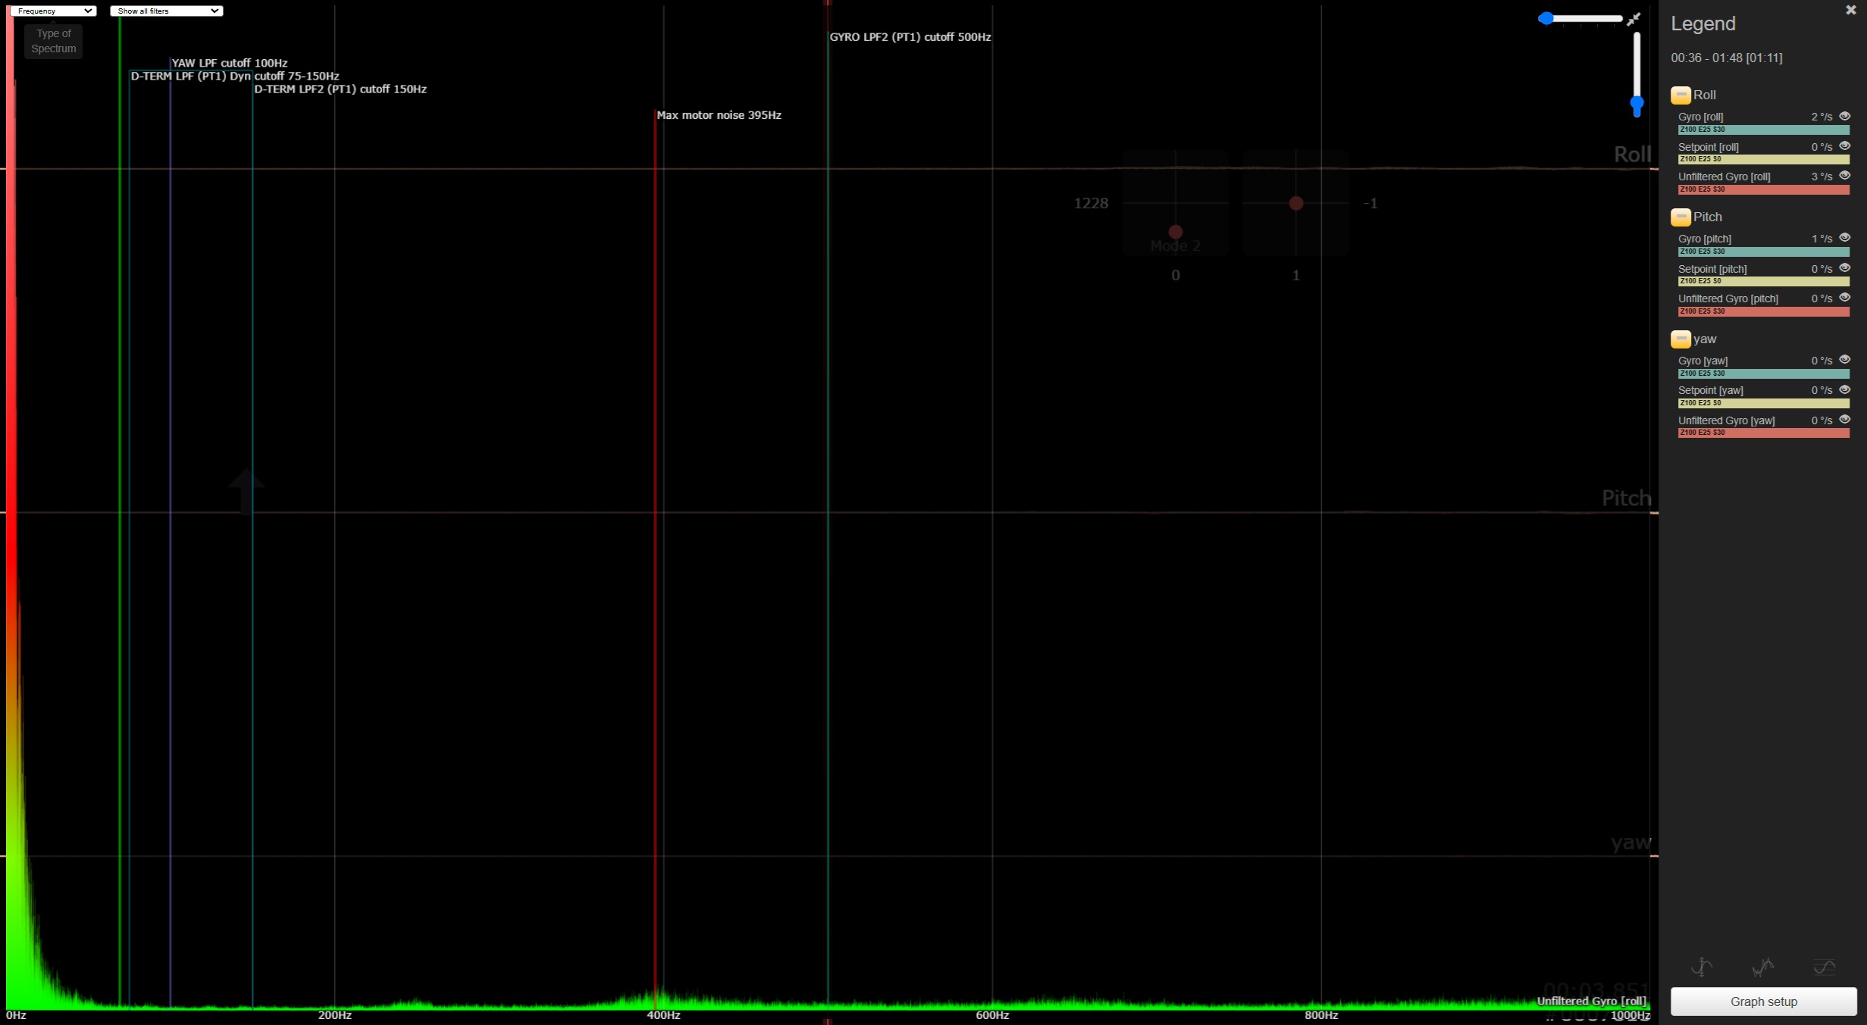The width and height of the screenshot is (1867, 1025).
Task: Toggle Unfiltered Gyro [roll] eye icon
Action: point(1844,176)
